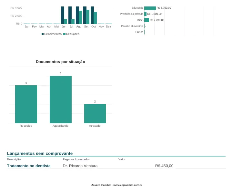Click the Set Deduções bar in monthly chart
This screenshot has height=193, width=232.
[88, 17]
